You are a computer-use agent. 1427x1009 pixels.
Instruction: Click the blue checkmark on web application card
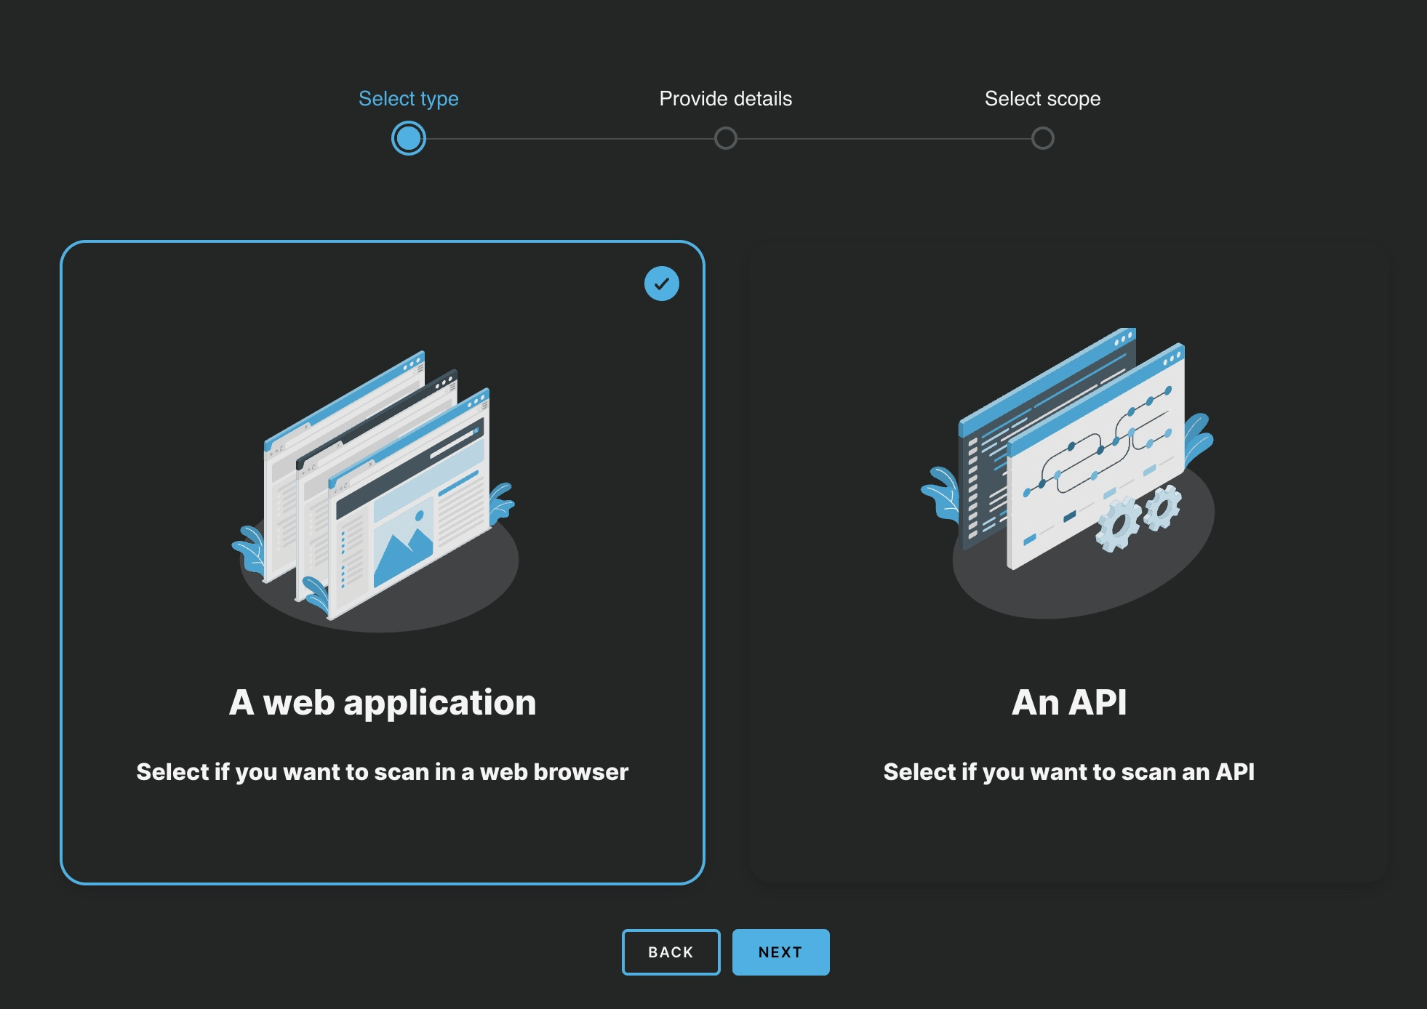[661, 284]
